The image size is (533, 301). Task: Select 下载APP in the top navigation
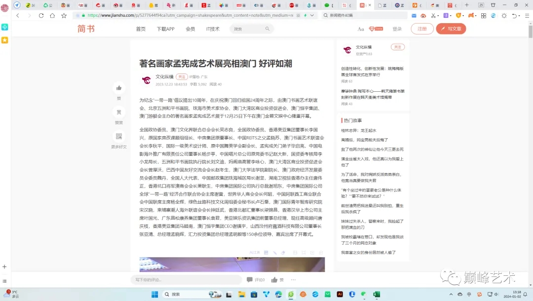[165, 29]
